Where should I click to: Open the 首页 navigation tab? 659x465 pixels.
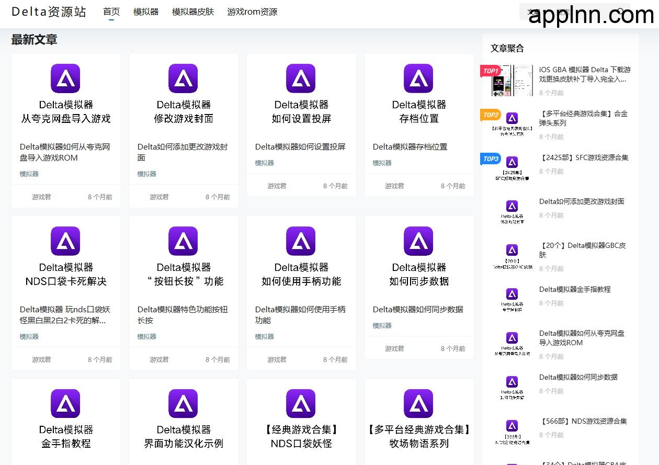[x=111, y=12]
